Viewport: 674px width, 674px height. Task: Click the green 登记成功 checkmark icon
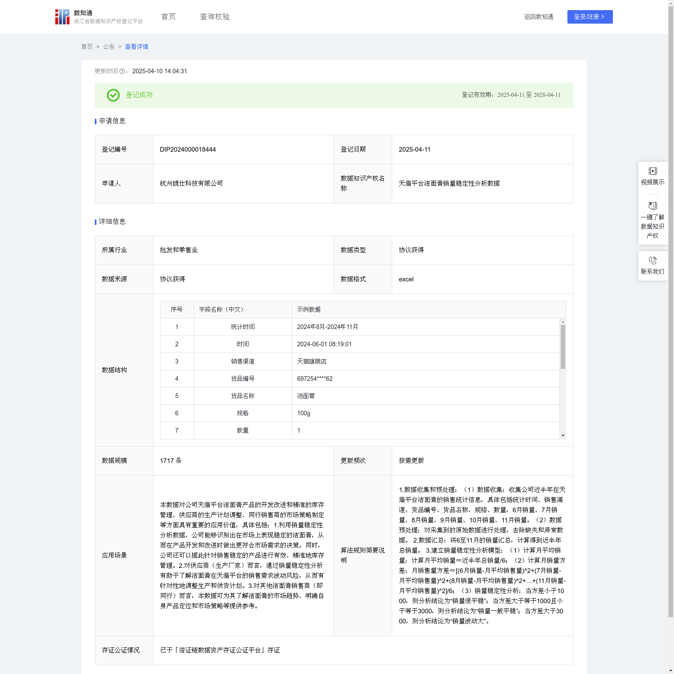click(113, 95)
